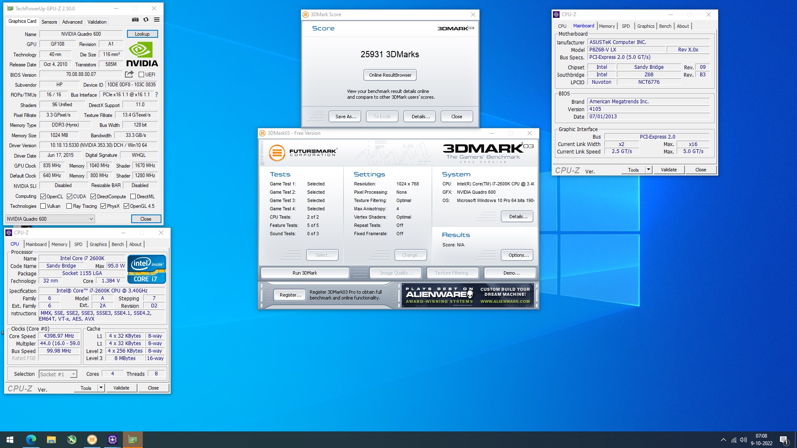Open SPD tab in lower CPU-Z window
The image size is (797, 448).
pyautogui.click(x=78, y=244)
